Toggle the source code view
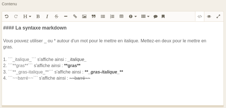Screen dimensions: 226x108 [x=200, y=16]
